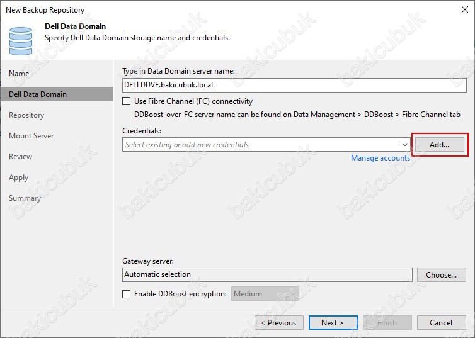Select the Apply wizard step
Screen dimensions: 475x338
click(18, 177)
